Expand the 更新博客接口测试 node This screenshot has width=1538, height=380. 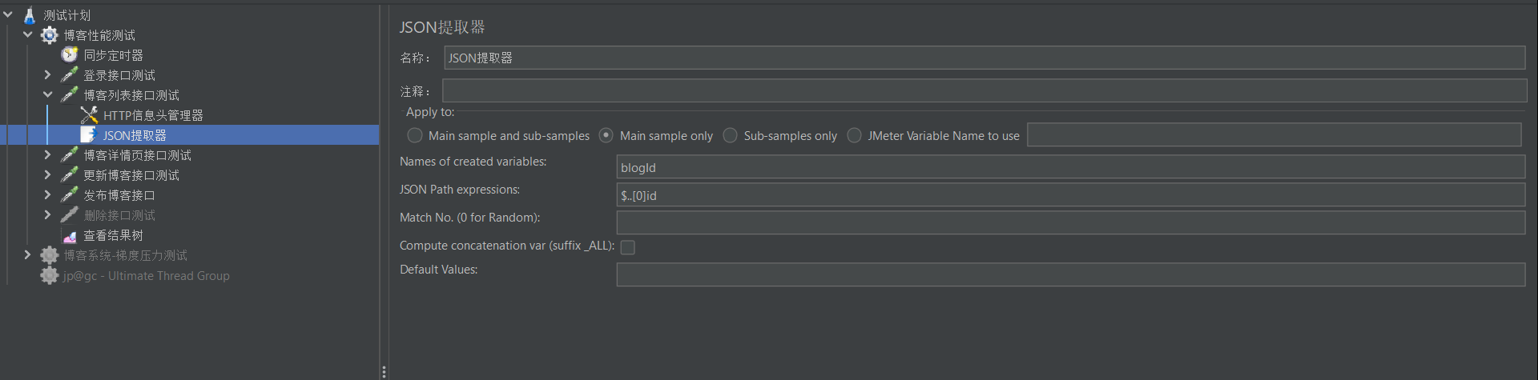tap(47, 174)
